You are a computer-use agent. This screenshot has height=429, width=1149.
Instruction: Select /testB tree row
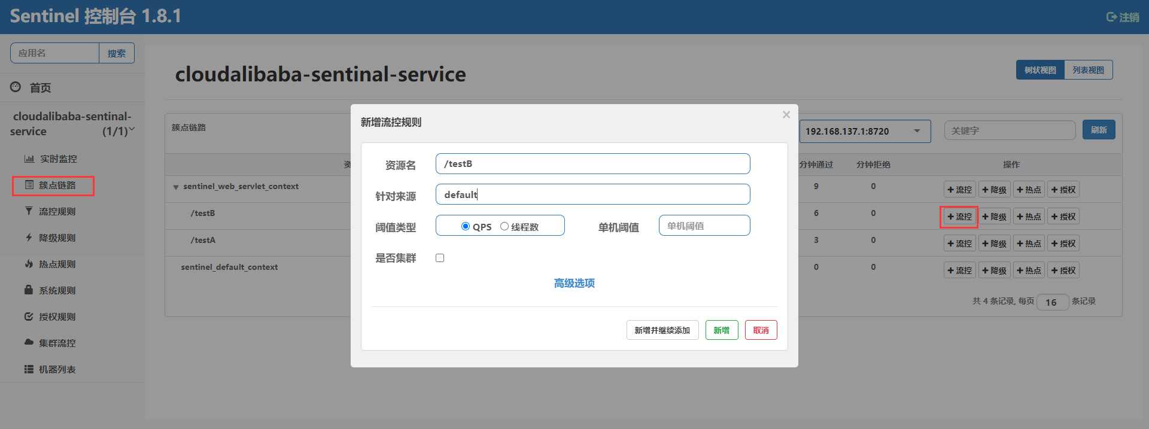(x=203, y=213)
